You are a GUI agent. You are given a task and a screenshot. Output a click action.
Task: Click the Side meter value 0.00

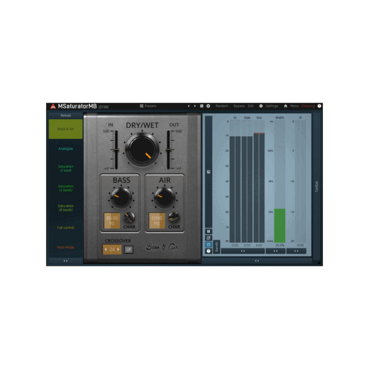coord(247,245)
